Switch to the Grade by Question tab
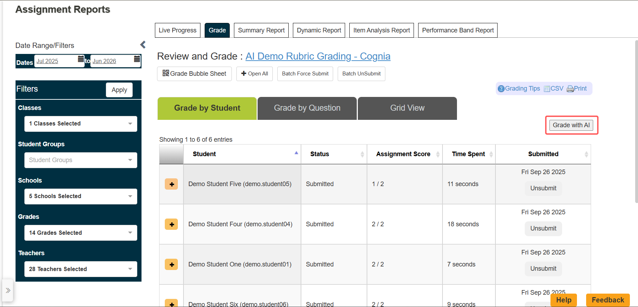 [x=307, y=108]
